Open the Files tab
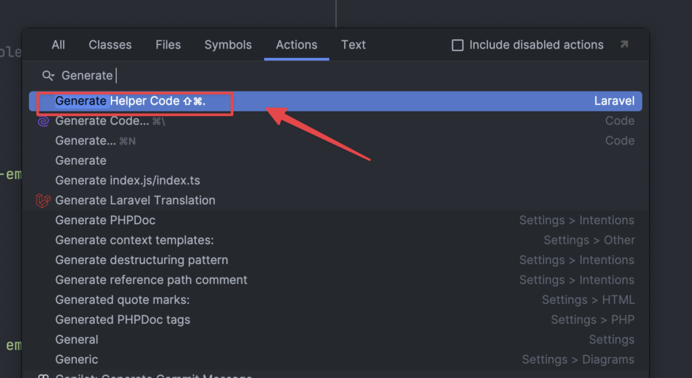The image size is (692, 378). point(168,45)
